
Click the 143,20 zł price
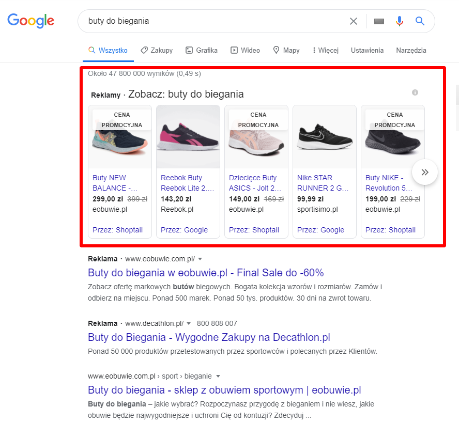[x=176, y=199]
